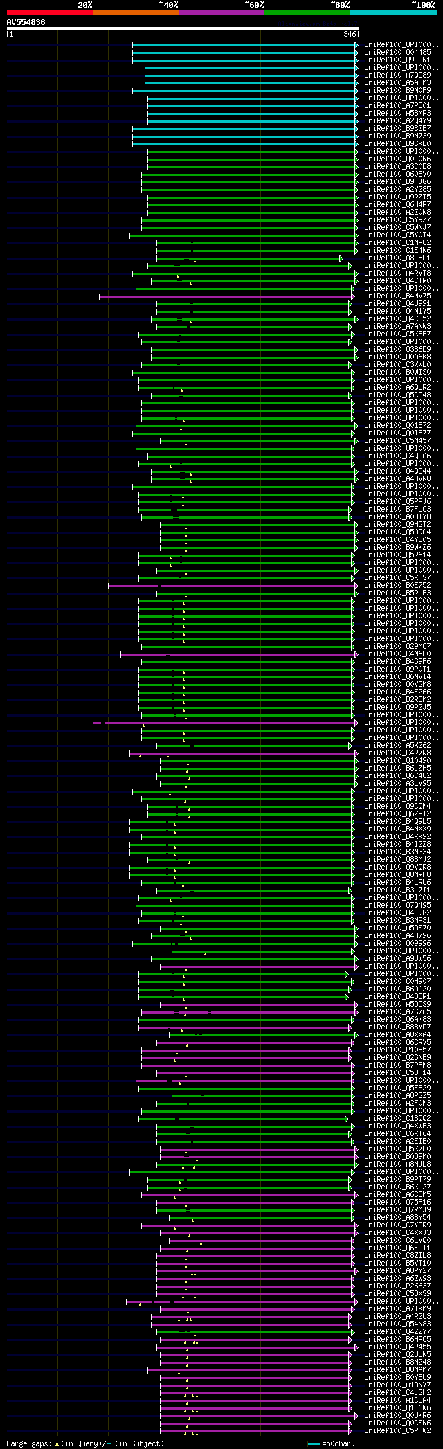
Task: Open hit UniRef100_C3XXL0
Action: click(397, 365)
